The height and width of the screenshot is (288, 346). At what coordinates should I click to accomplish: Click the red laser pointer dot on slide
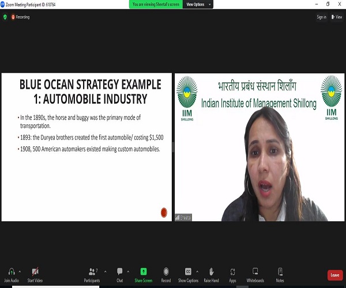(x=164, y=213)
